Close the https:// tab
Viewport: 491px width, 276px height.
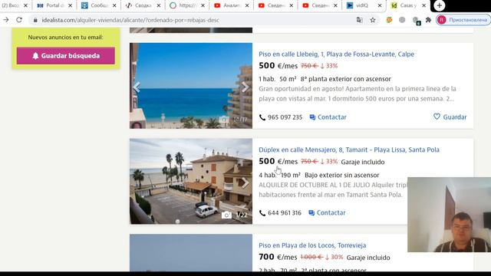(203, 5)
